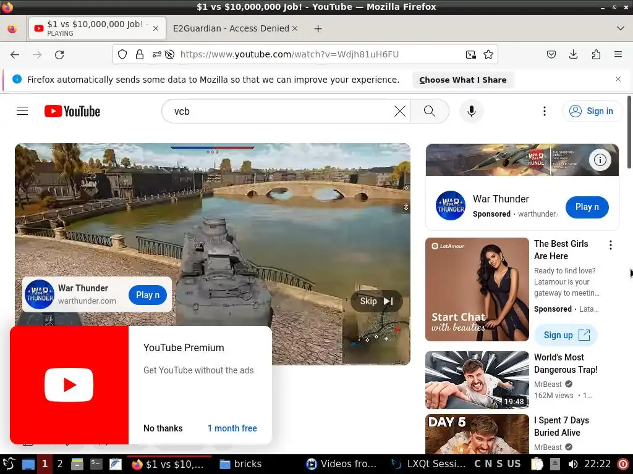Click Play now in video ad overlay

pyautogui.click(x=148, y=295)
